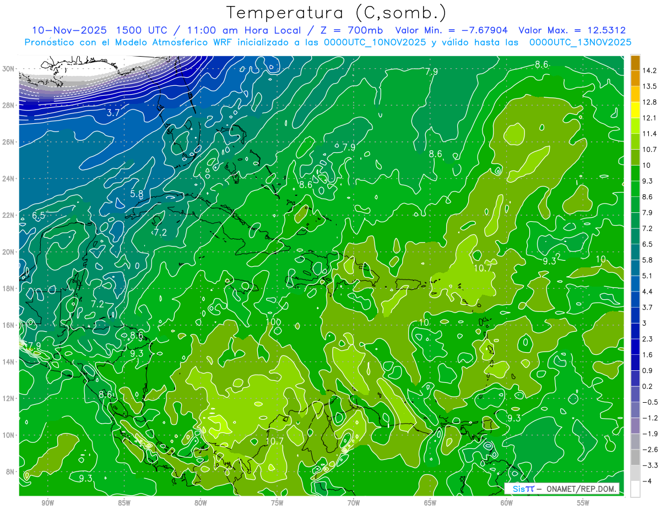This screenshot has width=661, height=510.
Task: Click the 30N latitude axis label
Action: point(8,69)
